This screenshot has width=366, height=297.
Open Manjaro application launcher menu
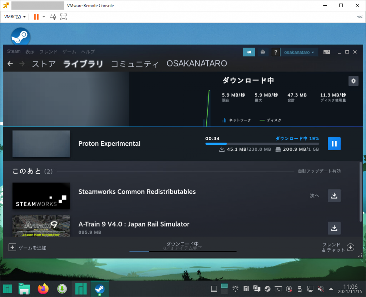[8, 289]
